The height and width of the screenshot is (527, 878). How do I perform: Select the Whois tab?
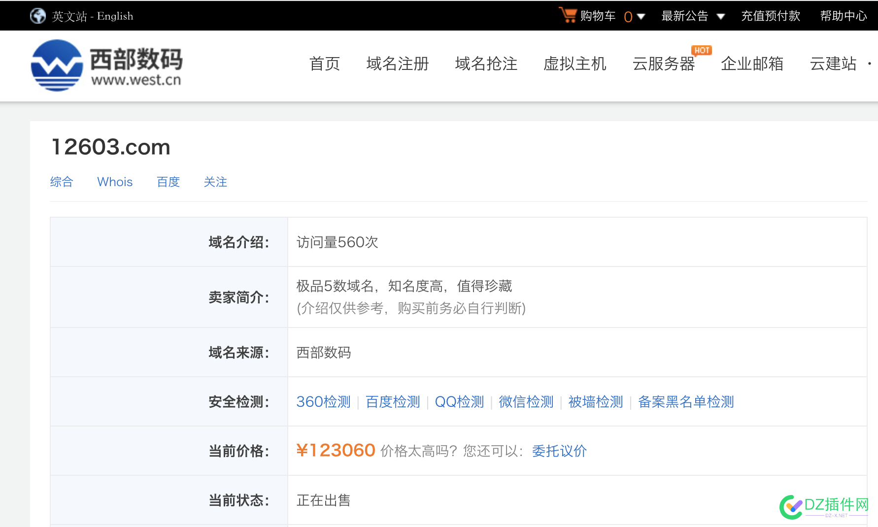(115, 182)
